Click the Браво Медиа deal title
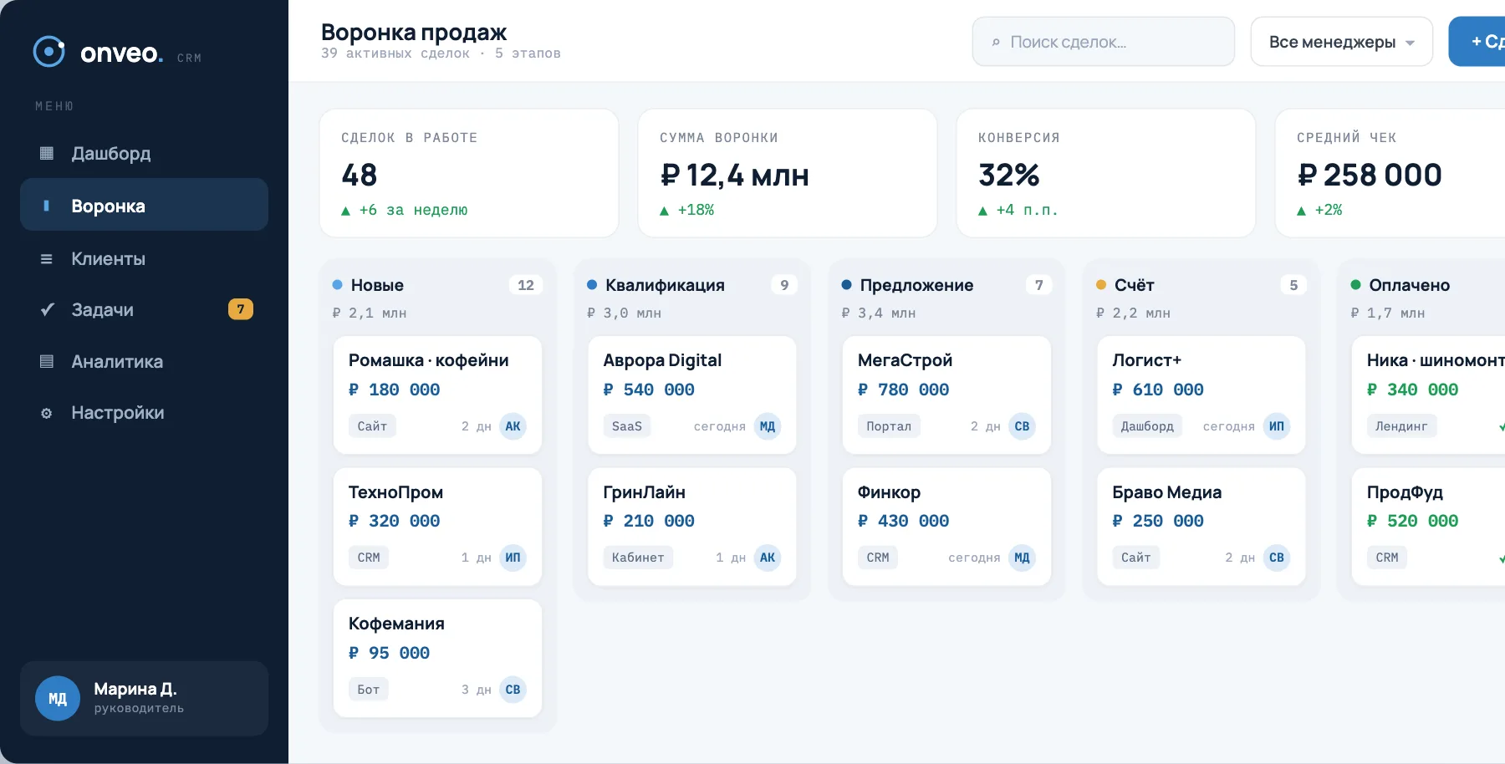 (1167, 492)
